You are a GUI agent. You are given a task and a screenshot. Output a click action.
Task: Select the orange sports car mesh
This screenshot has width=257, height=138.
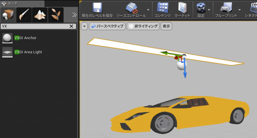coord(180,114)
